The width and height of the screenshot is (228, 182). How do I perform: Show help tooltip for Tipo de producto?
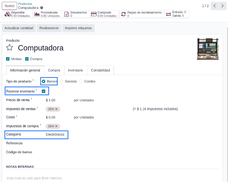(x=33, y=80)
